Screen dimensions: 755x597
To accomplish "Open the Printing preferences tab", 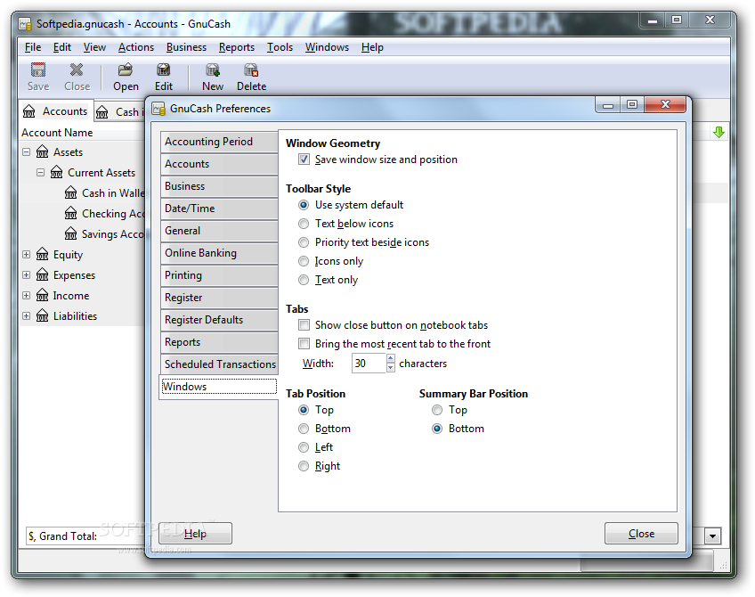I will [x=219, y=275].
